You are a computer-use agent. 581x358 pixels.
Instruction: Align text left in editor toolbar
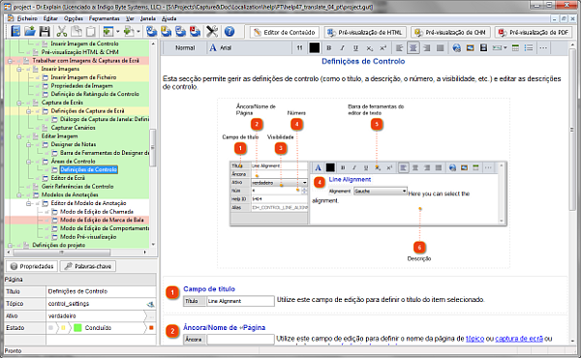[x=399, y=47]
